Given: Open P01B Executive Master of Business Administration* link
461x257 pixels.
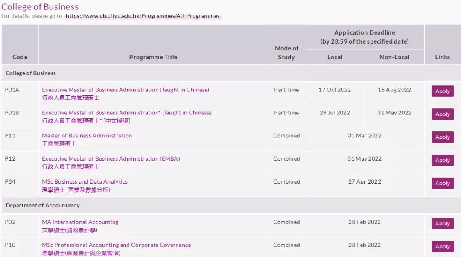Looking at the screenshot, I should (127, 113).
